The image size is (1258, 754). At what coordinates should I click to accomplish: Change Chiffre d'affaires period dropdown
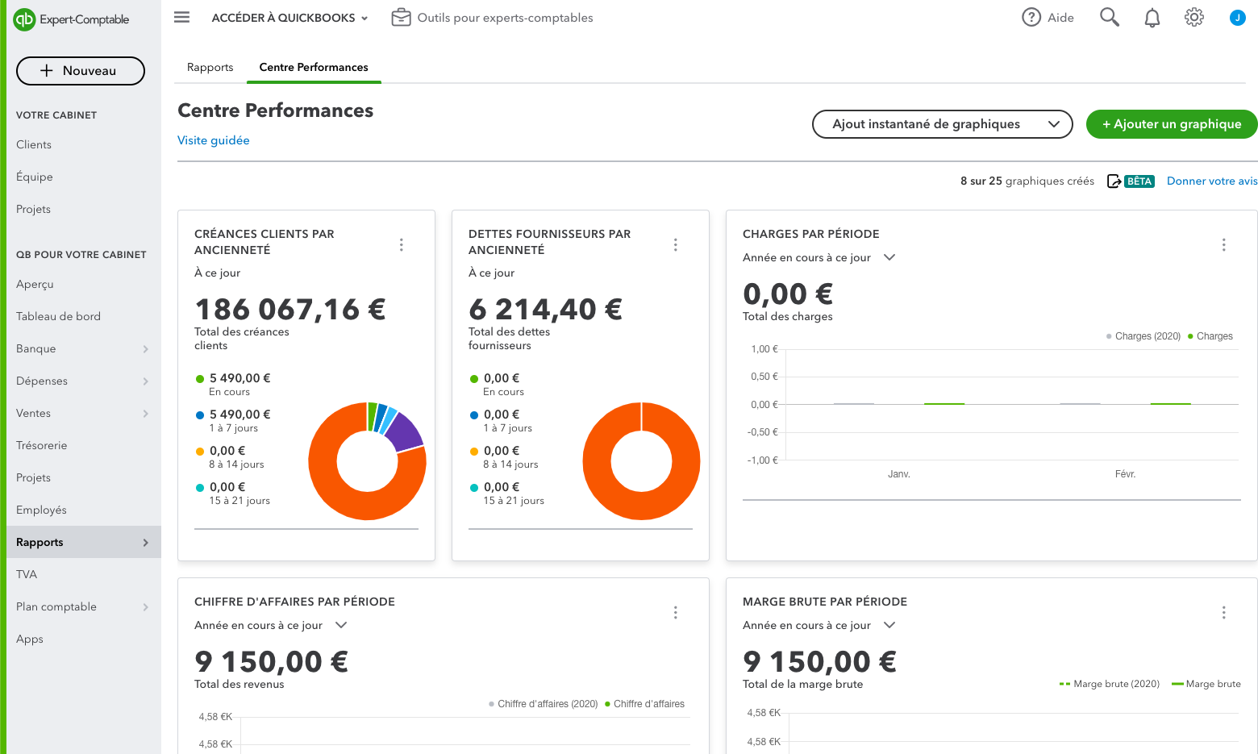(x=271, y=626)
